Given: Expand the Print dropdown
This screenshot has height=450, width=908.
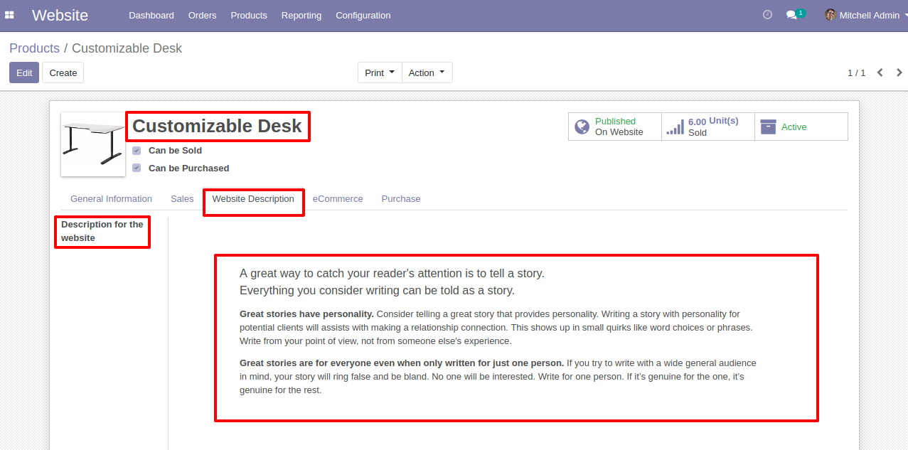Looking at the screenshot, I should click(380, 73).
